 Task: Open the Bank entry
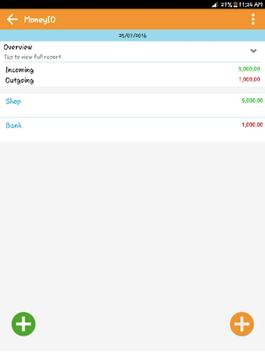coord(14,126)
